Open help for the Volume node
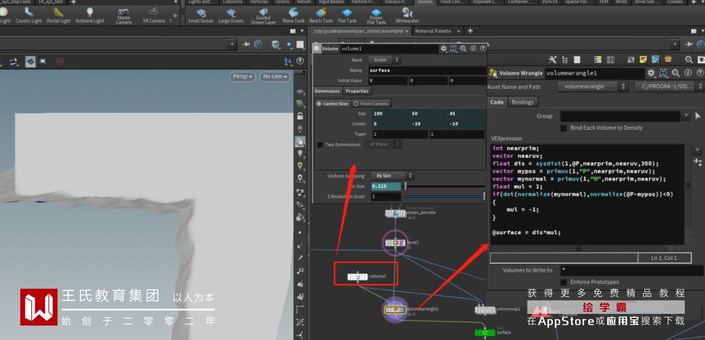The image size is (705, 340). pos(483,48)
